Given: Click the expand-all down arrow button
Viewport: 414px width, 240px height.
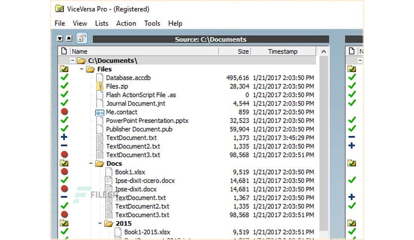Looking at the screenshot, I should pos(60,38).
